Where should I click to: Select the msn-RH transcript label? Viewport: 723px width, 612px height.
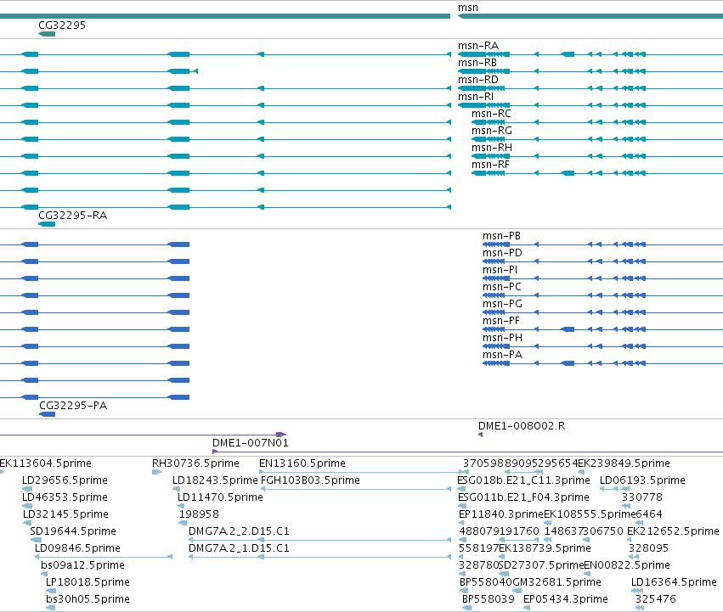(x=492, y=148)
